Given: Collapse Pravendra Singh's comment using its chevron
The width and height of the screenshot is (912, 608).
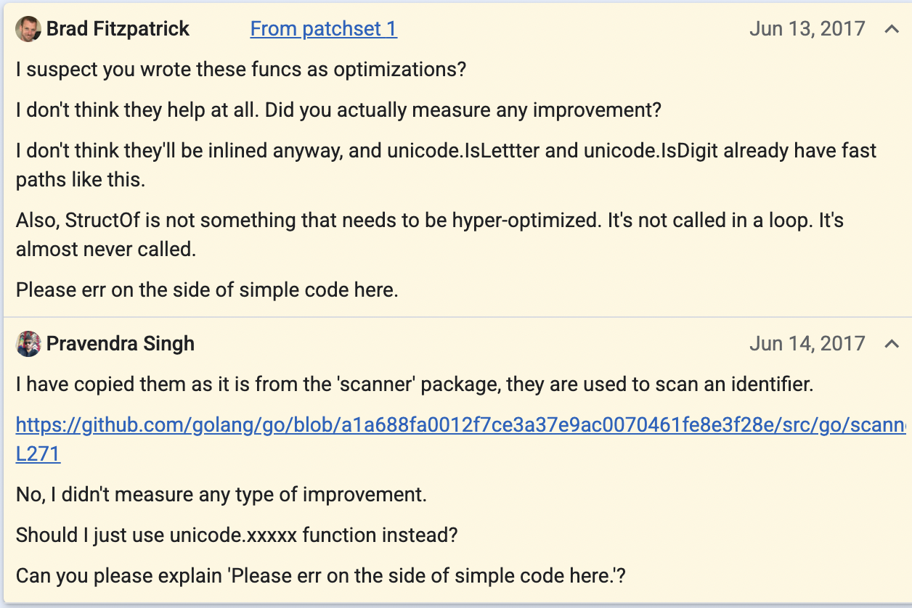Looking at the screenshot, I should [x=892, y=343].
